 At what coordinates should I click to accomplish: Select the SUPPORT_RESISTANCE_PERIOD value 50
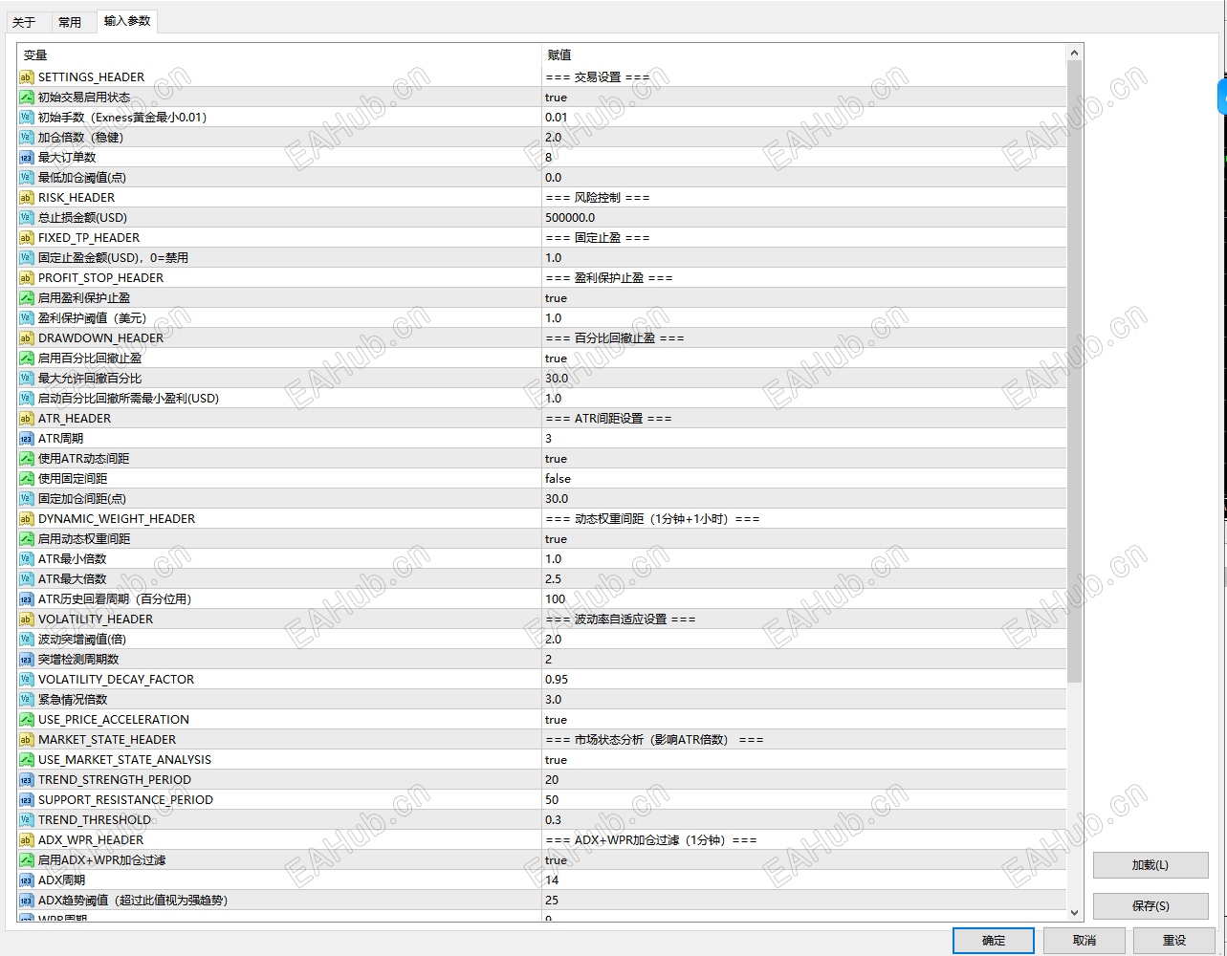[x=552, y=800]
